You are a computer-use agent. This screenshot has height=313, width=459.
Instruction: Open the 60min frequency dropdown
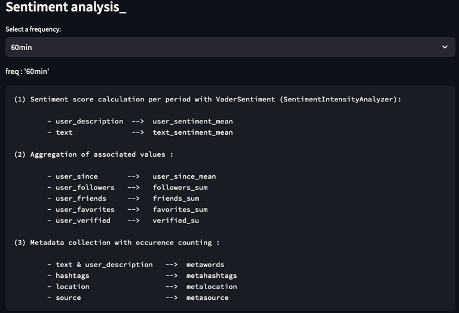click(230, 47)
